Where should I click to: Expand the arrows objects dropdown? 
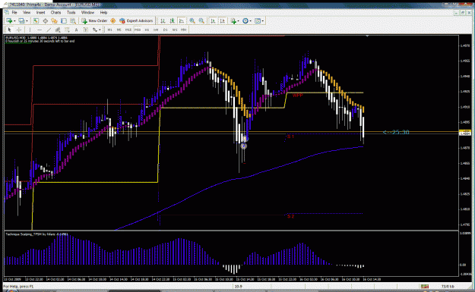click(x=100, y=30)
